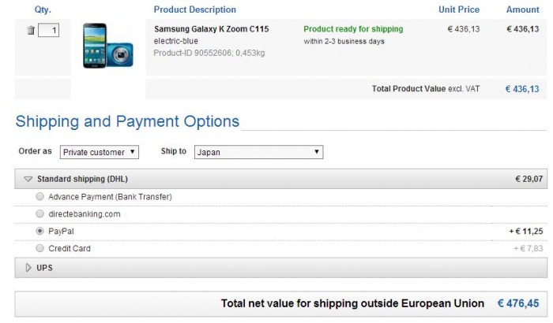Select Advance Payment (Bank Transfer) radio button

pos(40,196)
